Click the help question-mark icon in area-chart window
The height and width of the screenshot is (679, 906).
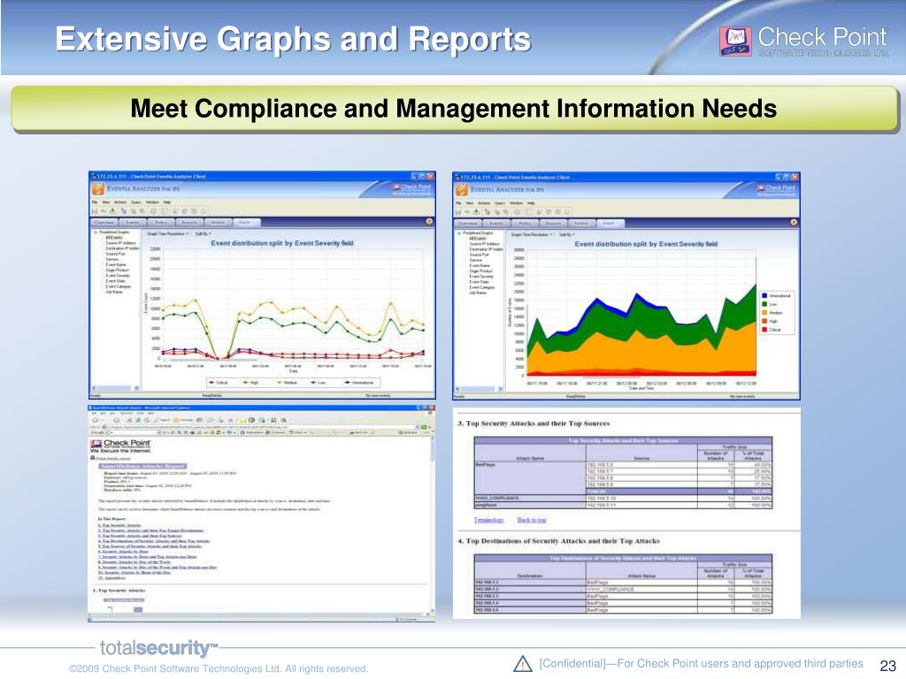pos(794,222)
